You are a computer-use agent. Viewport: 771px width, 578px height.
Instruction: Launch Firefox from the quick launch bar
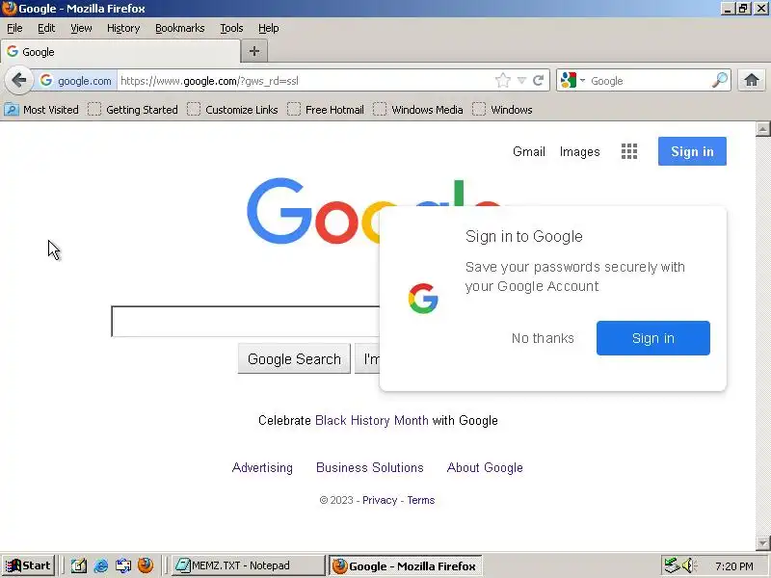(x=146, y=565)
